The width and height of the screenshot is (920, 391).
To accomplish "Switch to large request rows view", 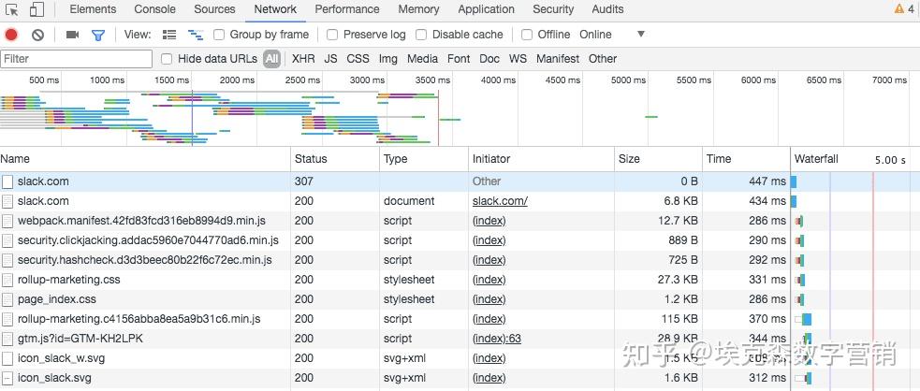I will (x=169, y=35).
